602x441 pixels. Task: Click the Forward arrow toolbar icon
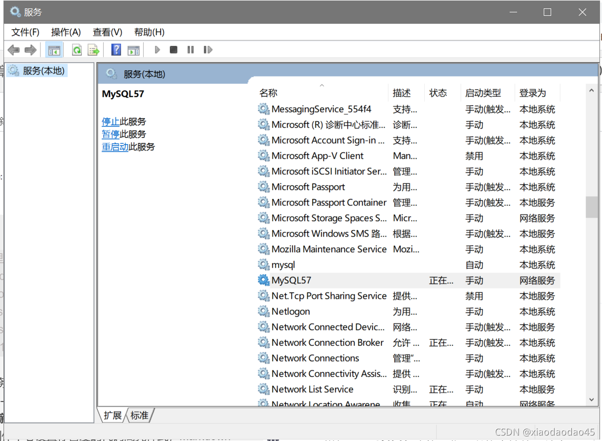point(31,50)
